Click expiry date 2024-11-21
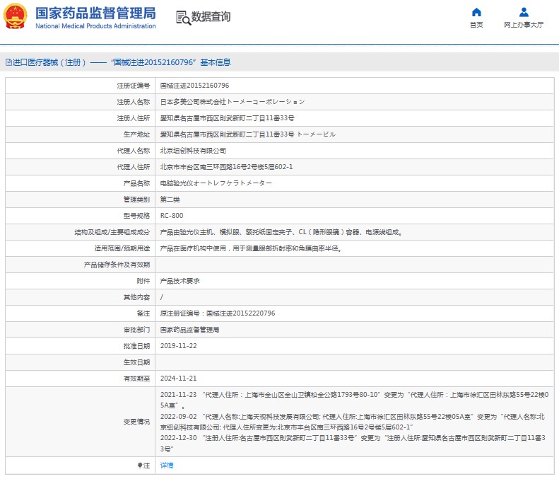The image size is (559, 479). tap(178, 379)
